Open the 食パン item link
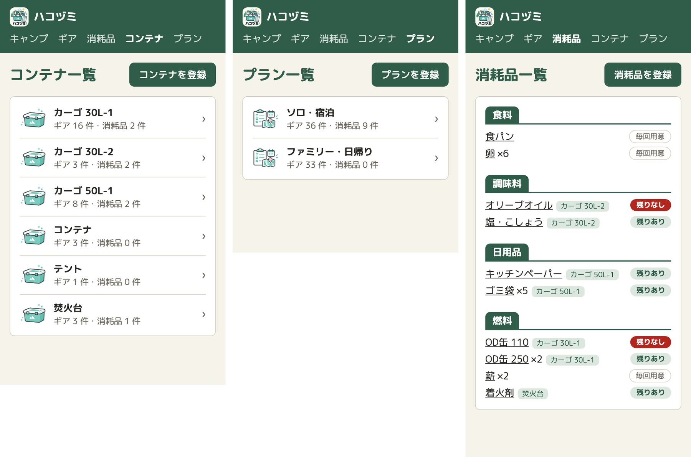The height and width of the screenshot is (457, 691). click(x=499, y=137)
